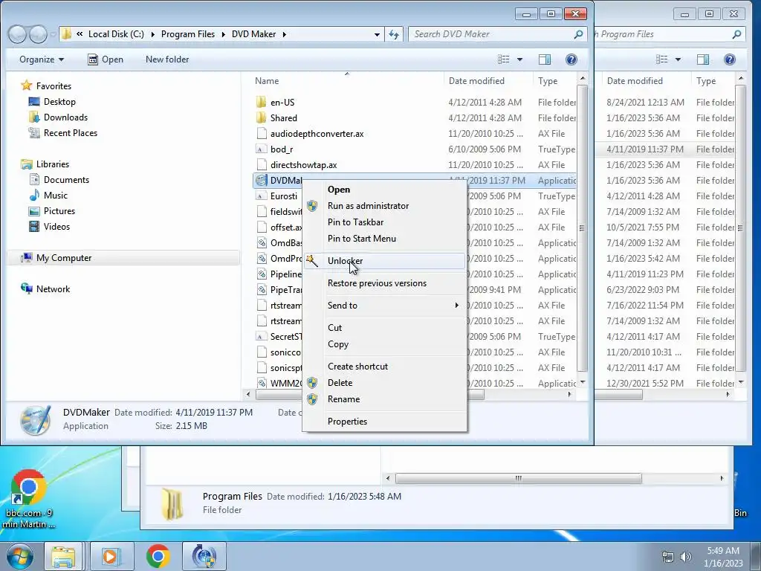The height and width of the screenshot is (571, 761).
Task: Click the Forward navigation arrow button
Action: point(38,34)
